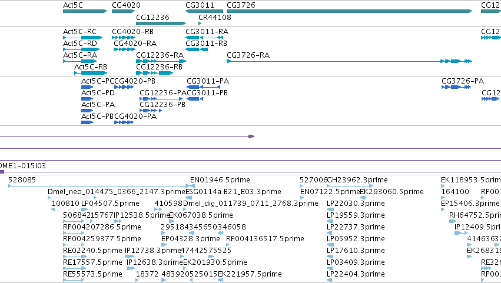The height and width of the screenshot is (283, 501).
Task: Select EST label 'LP22737.3prime'
Action: click(x=356, y=228)
